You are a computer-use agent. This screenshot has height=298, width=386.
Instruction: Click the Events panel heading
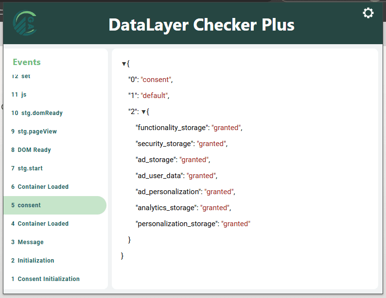[x=27, y=62]
